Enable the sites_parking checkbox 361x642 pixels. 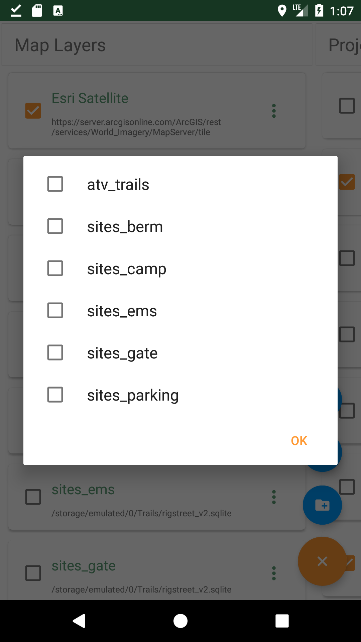tap(55, 395)
